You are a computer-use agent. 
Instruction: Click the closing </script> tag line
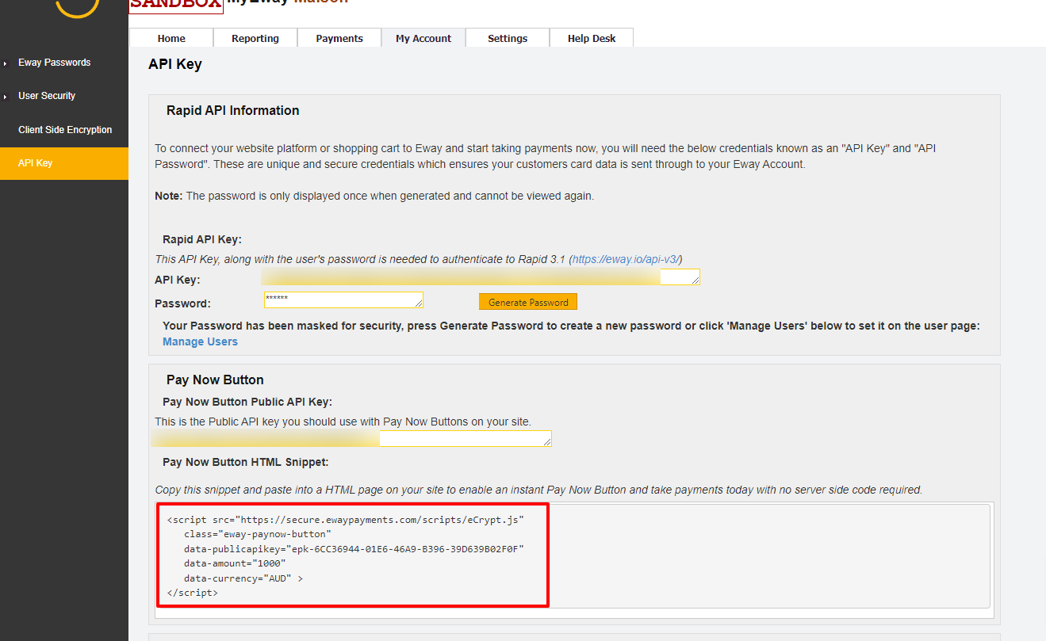tap(193, 593)
